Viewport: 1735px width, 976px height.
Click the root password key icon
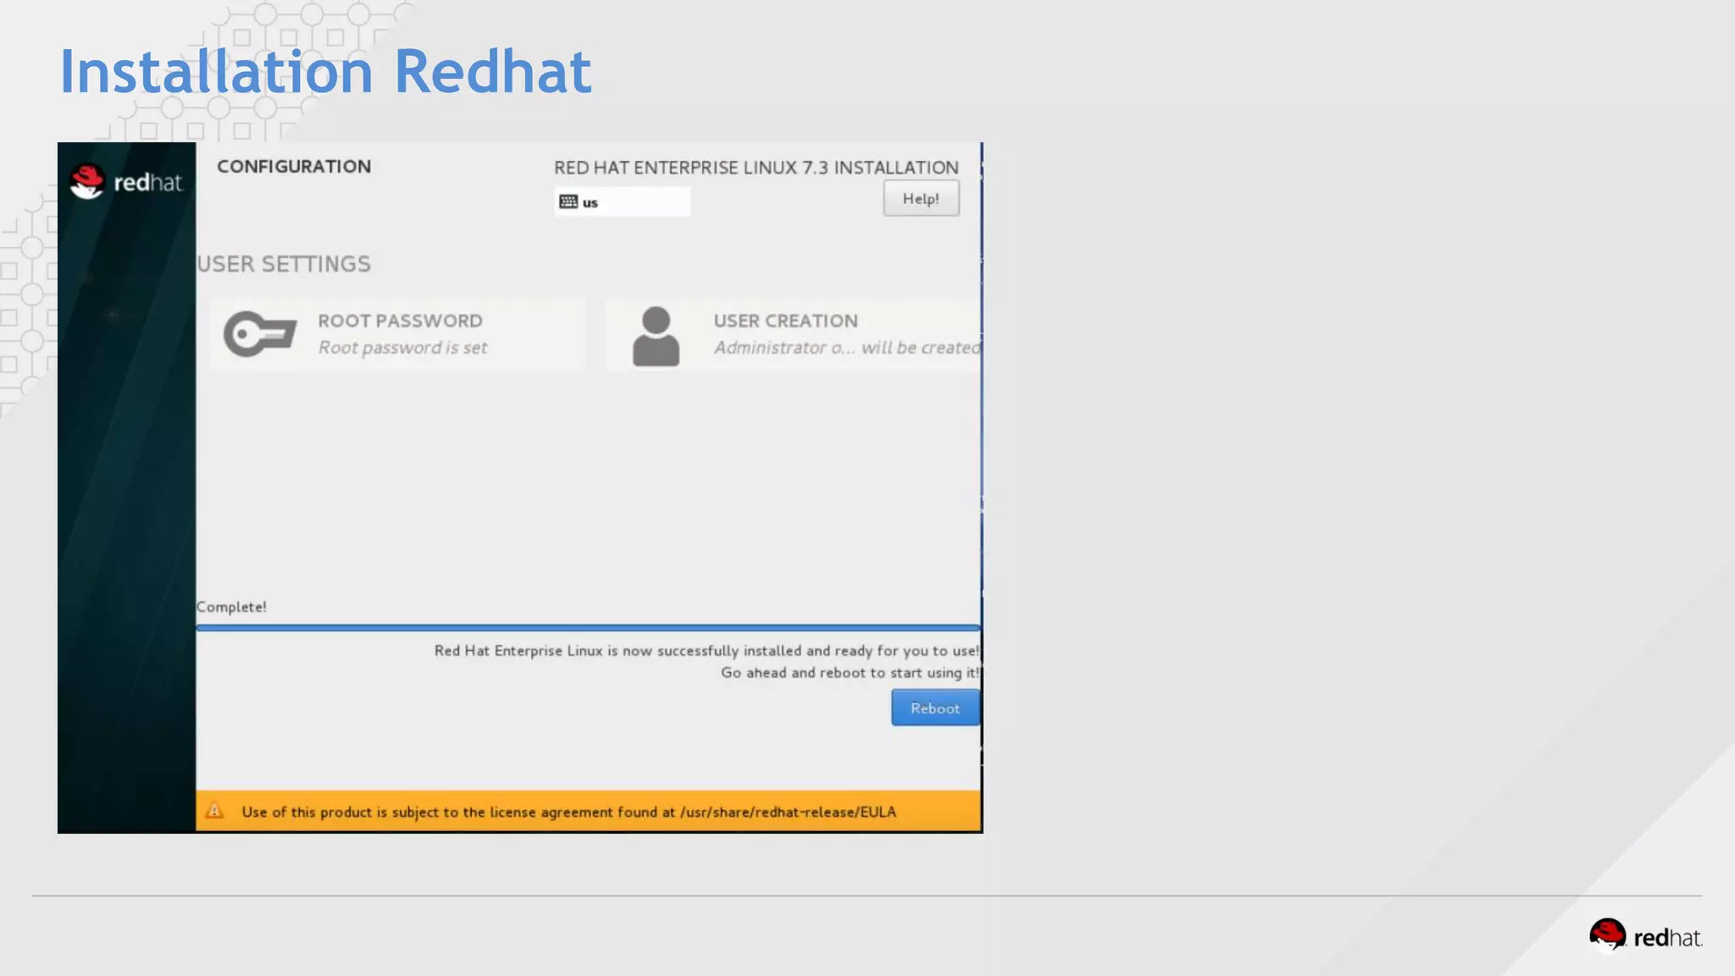[x=260, y=334]
